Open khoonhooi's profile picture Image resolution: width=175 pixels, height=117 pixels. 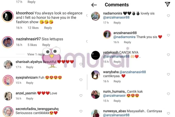click(x=8, y=16)
